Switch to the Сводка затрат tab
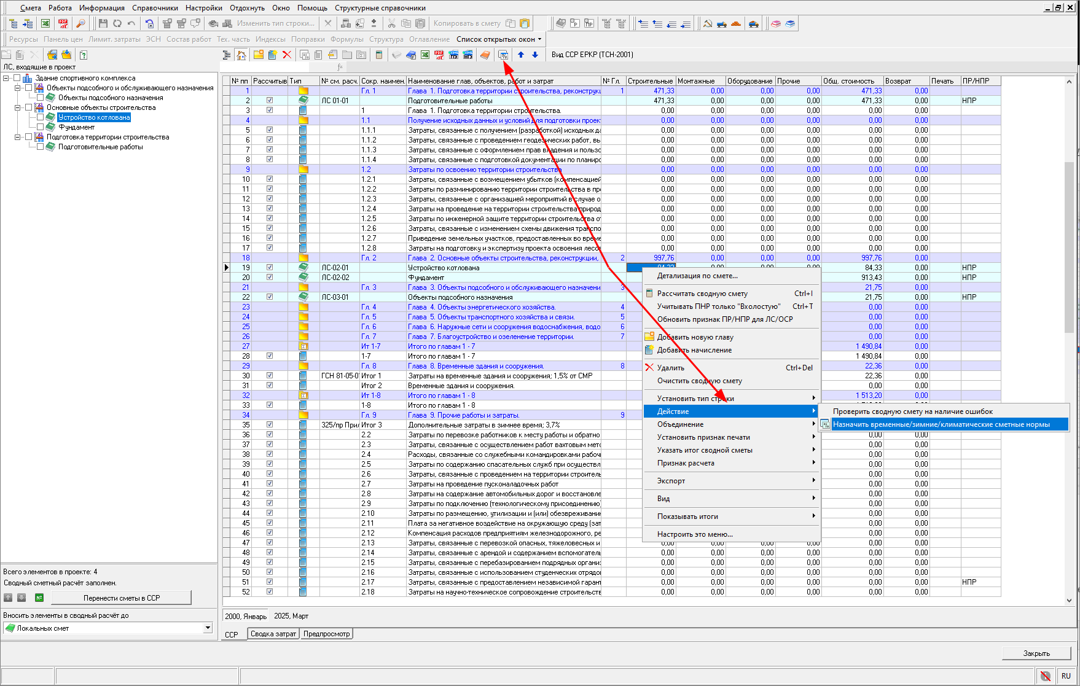 click(x=273, y=634)
